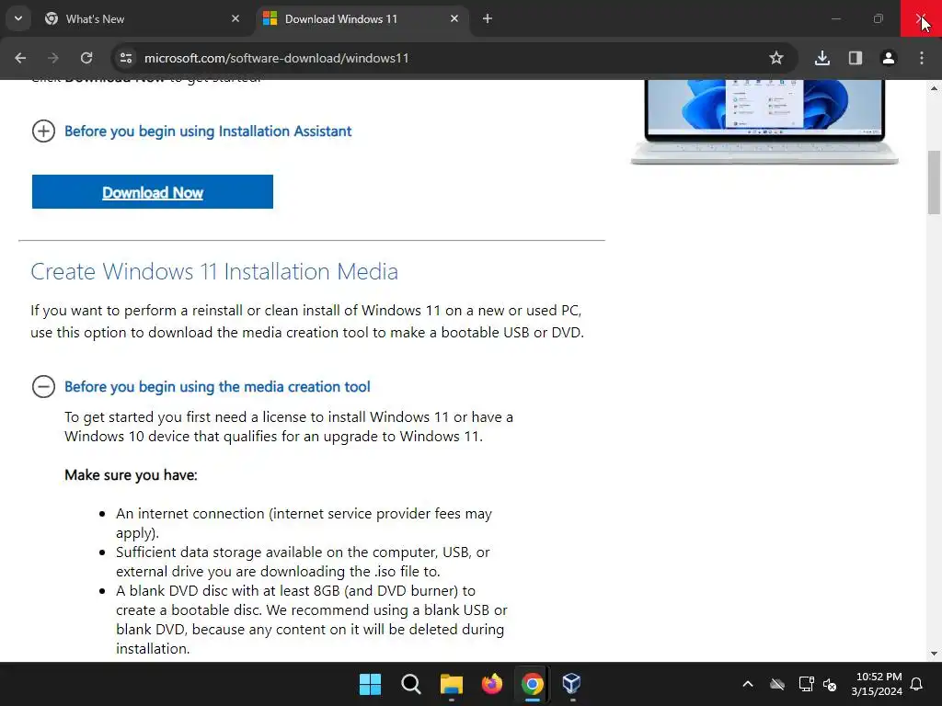Open the Chrome downloads icon
This screenshot has height=706, width=942.
(822, 58)
